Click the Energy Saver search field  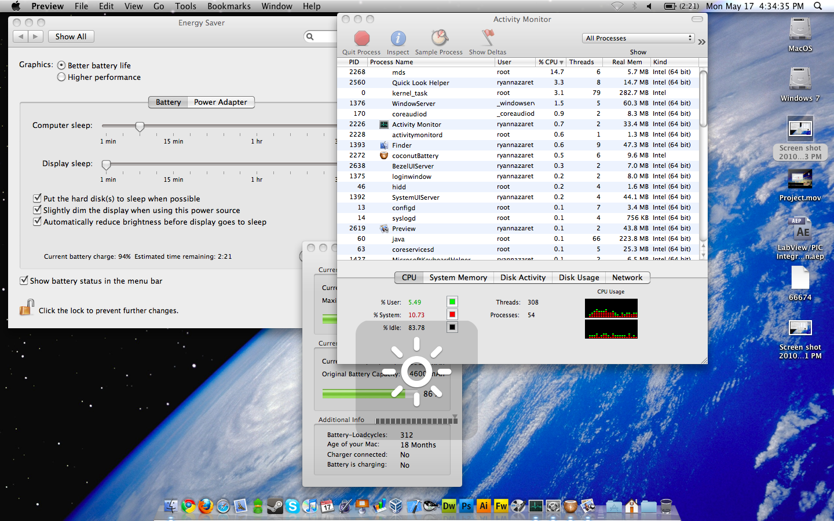pyautogui.click(x=321, y=36)
